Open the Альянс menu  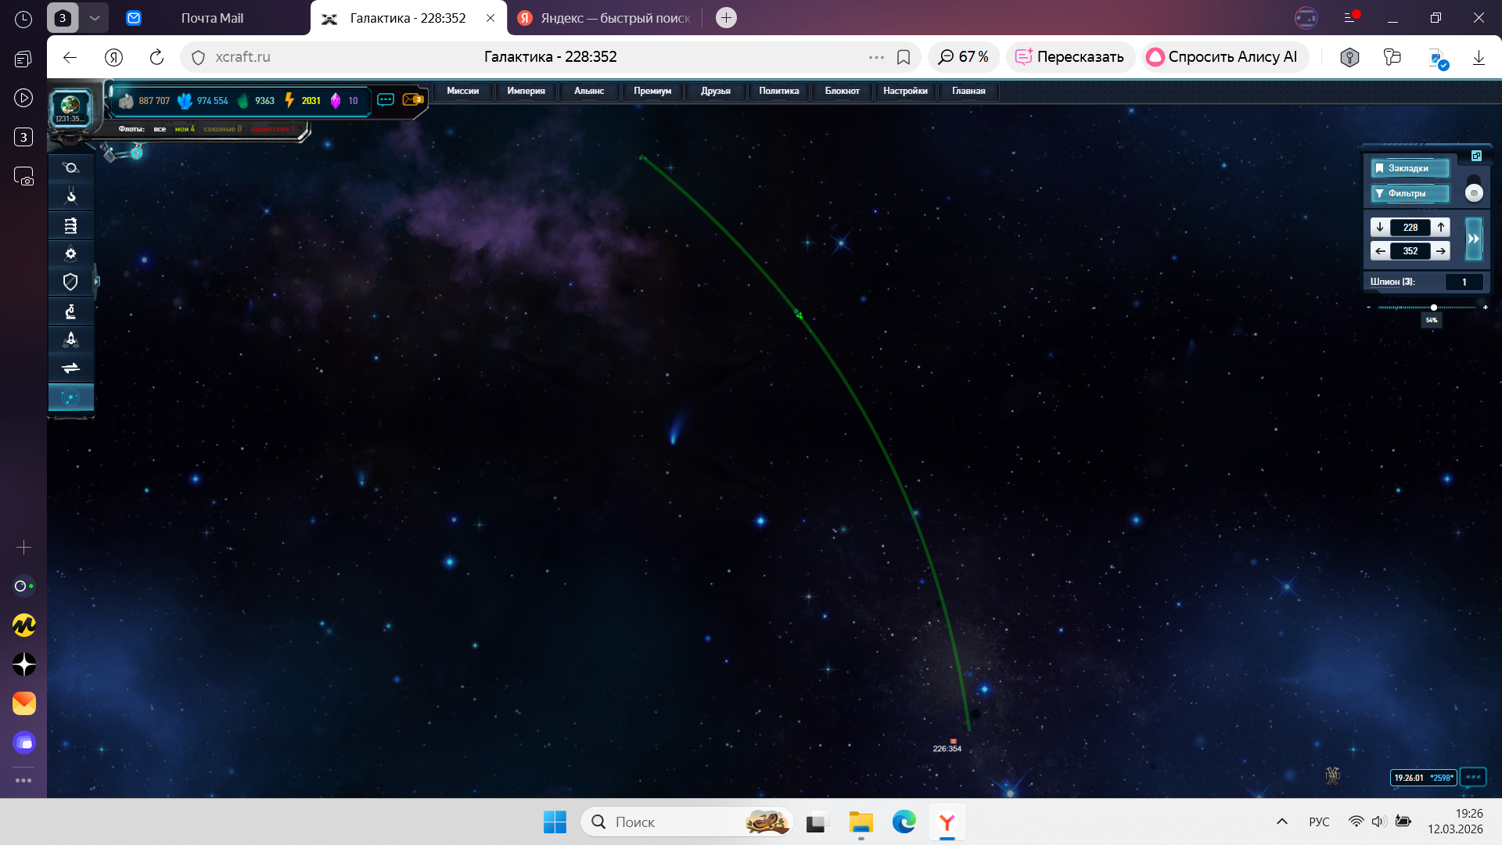click(588, 91)
